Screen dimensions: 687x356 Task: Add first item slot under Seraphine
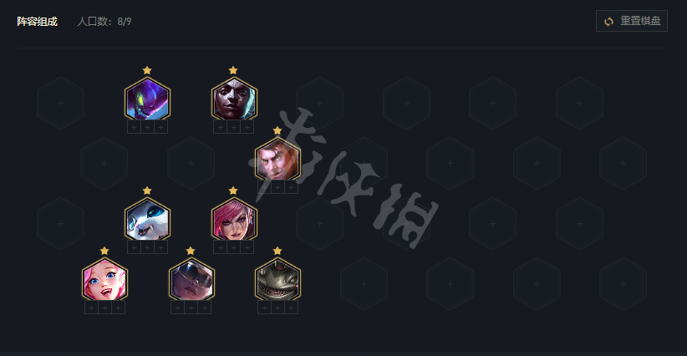point(91,308)
